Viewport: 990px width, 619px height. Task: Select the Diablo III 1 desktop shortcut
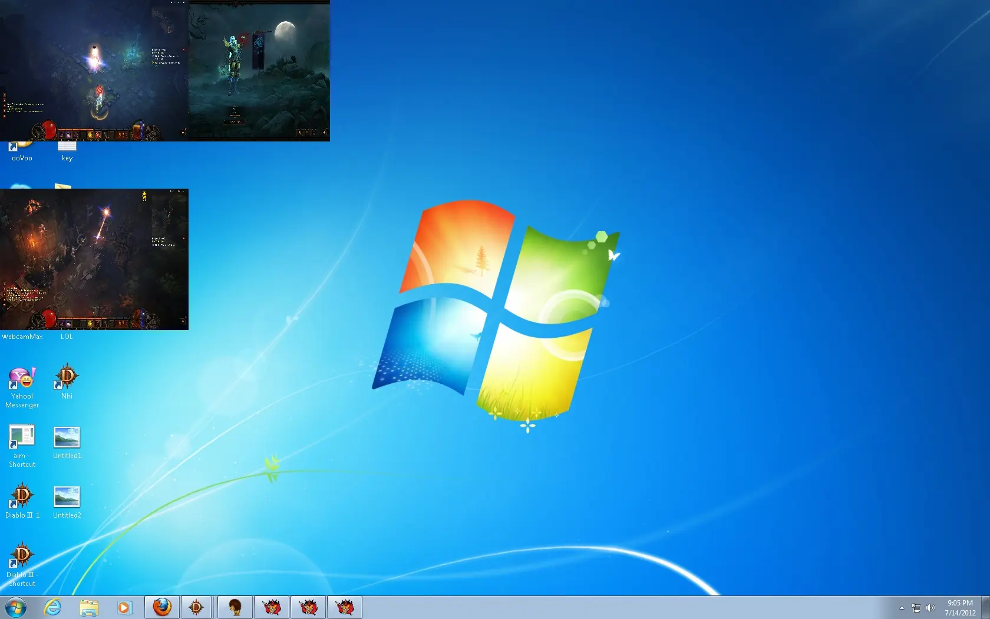[22, 501]
